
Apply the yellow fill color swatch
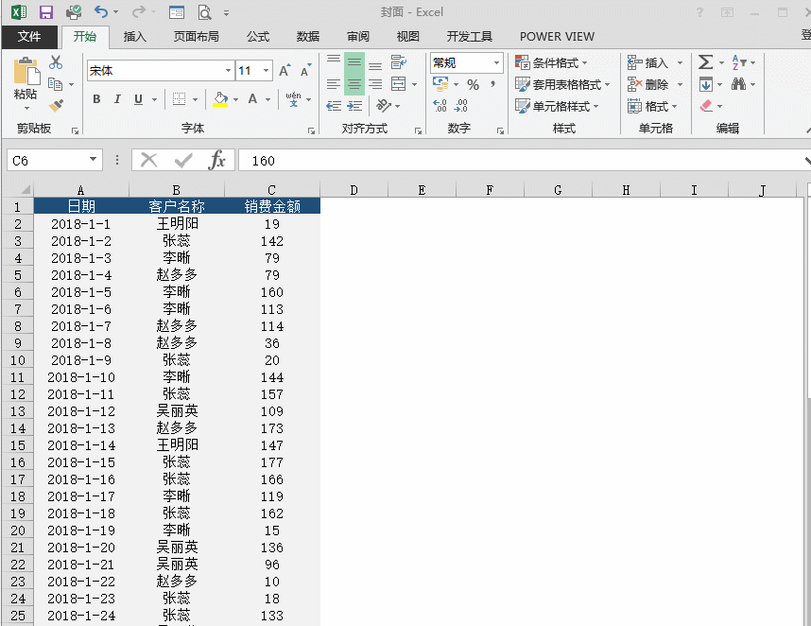220,99
